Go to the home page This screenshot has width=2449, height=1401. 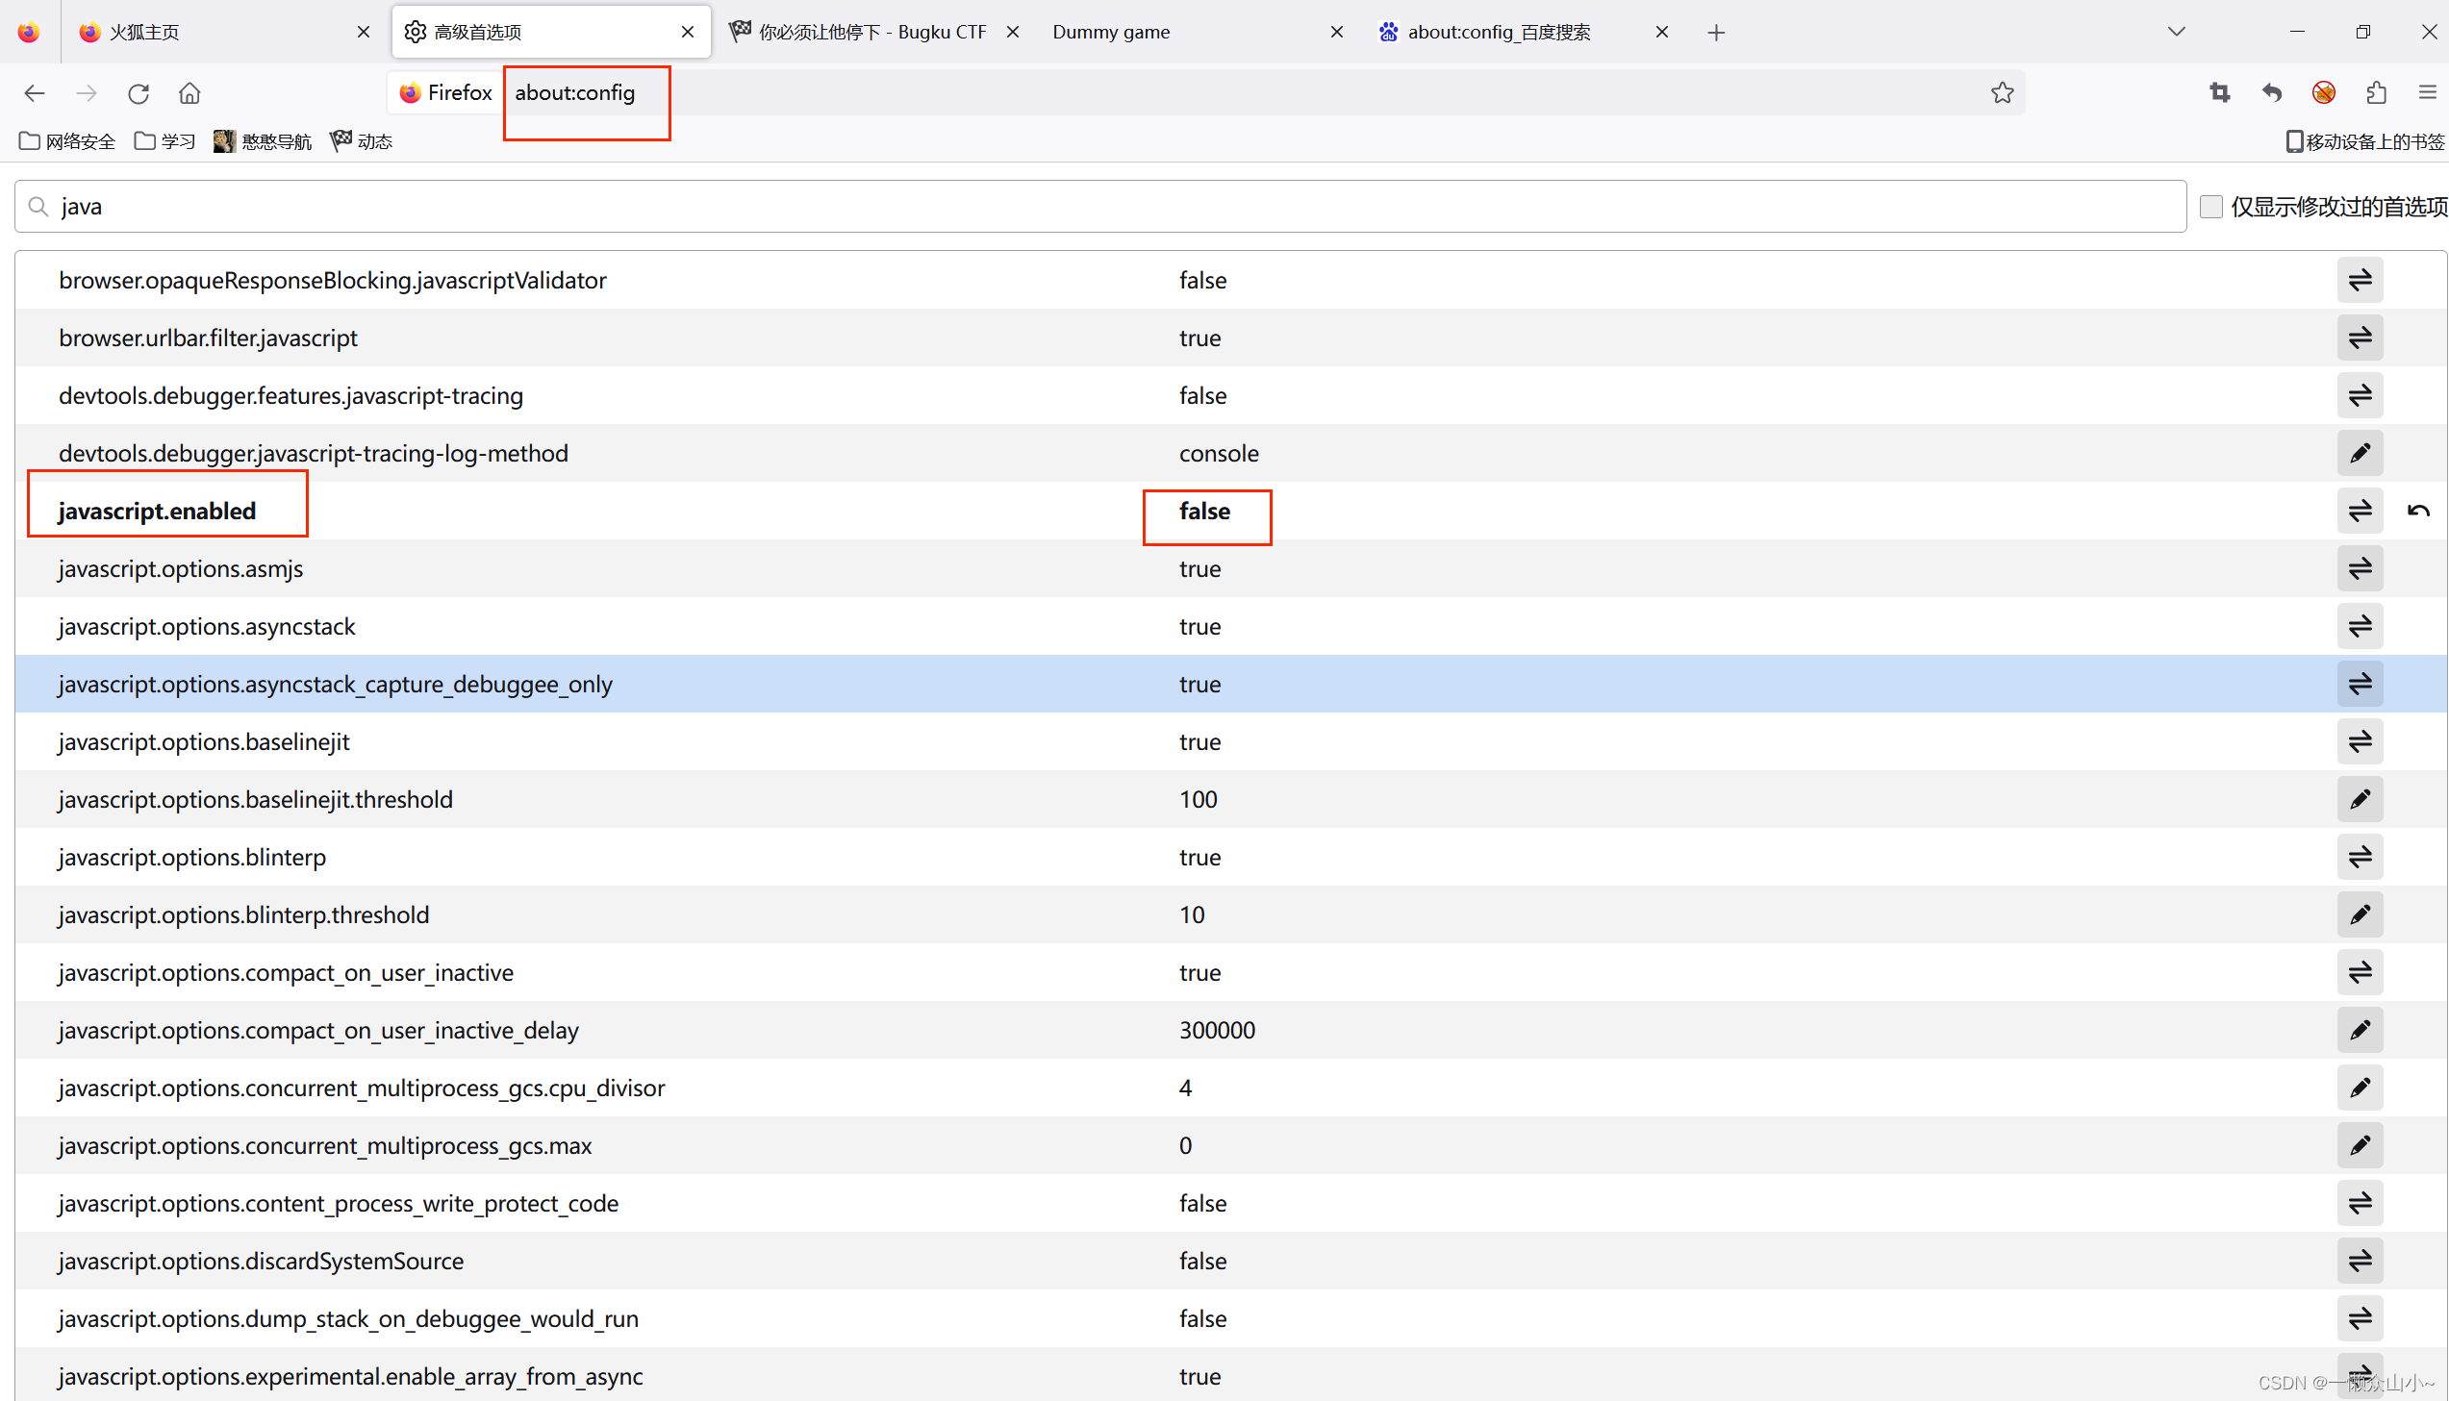click(x=189, y=93)
